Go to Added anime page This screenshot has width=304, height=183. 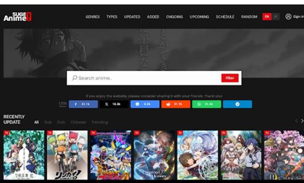tap(153, 17)
